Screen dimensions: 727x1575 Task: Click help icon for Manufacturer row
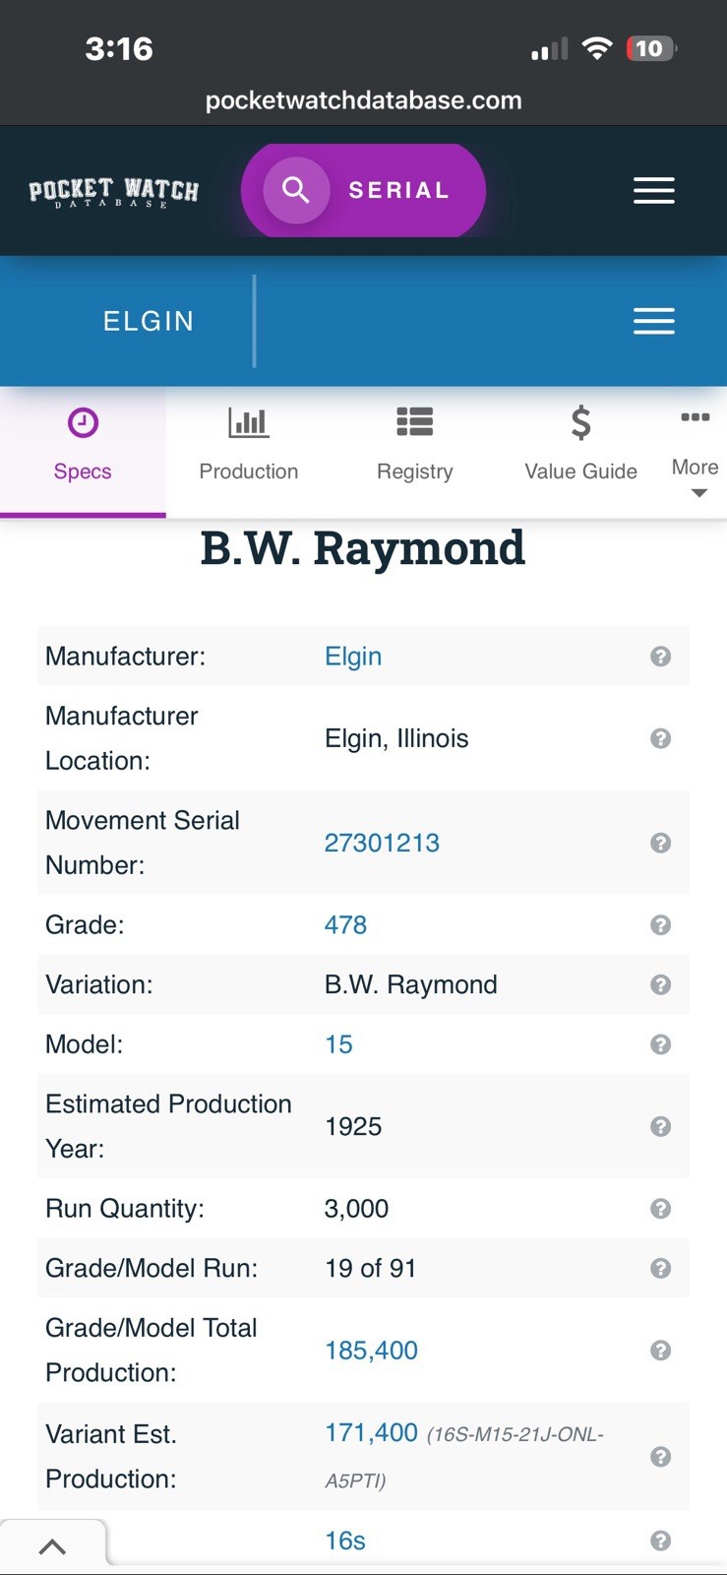(x=661, y=657)
